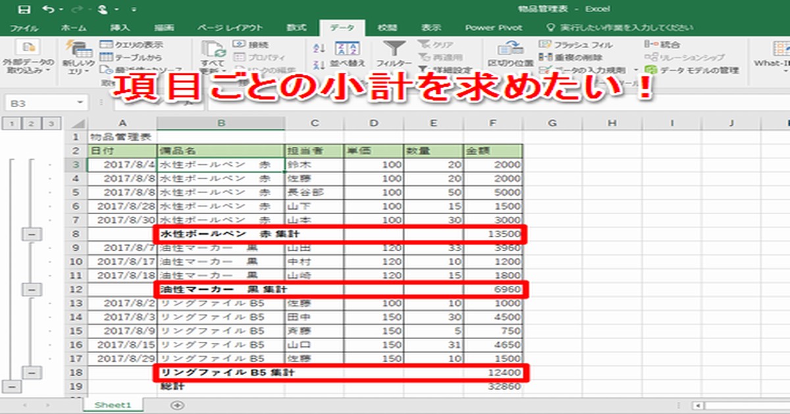790x414 pixels.
Task: Open the Power Pivot ribbon tab
Action: (x=493, y=28)
